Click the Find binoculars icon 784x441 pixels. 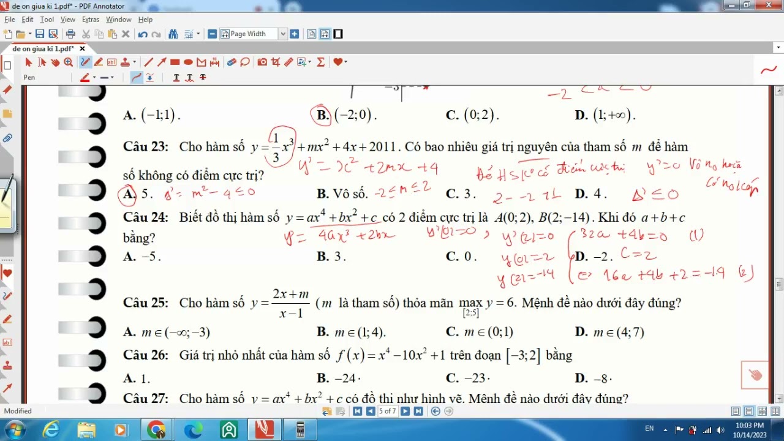point(173,34)
